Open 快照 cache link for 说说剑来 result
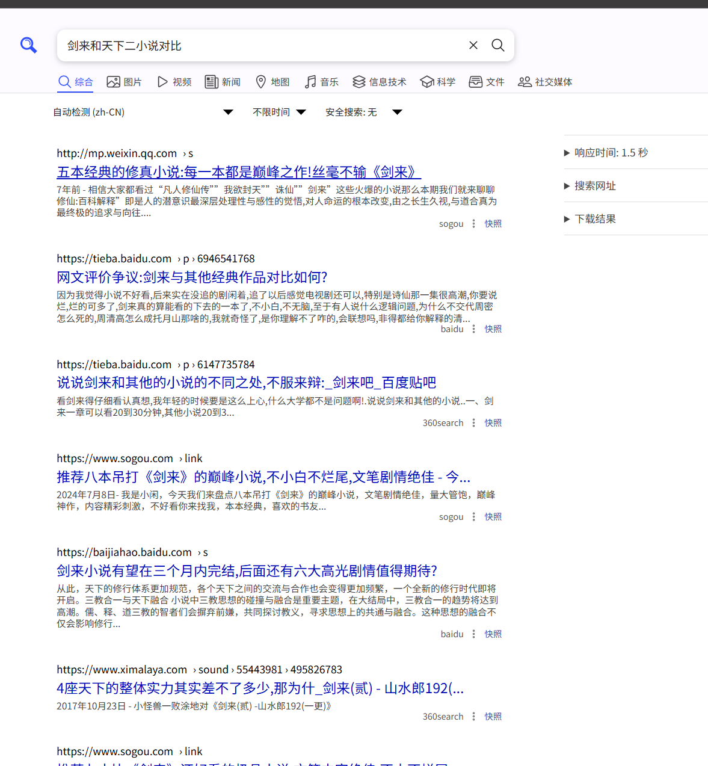708x766 pixels. pyautogui.click(x=493, y=423)
